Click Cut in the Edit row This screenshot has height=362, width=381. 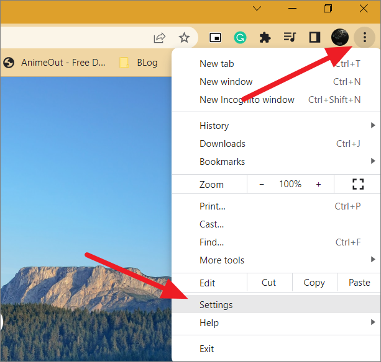tap(269, 283)
